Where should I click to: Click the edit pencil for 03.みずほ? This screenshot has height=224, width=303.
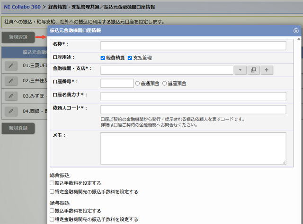[10, 96]
